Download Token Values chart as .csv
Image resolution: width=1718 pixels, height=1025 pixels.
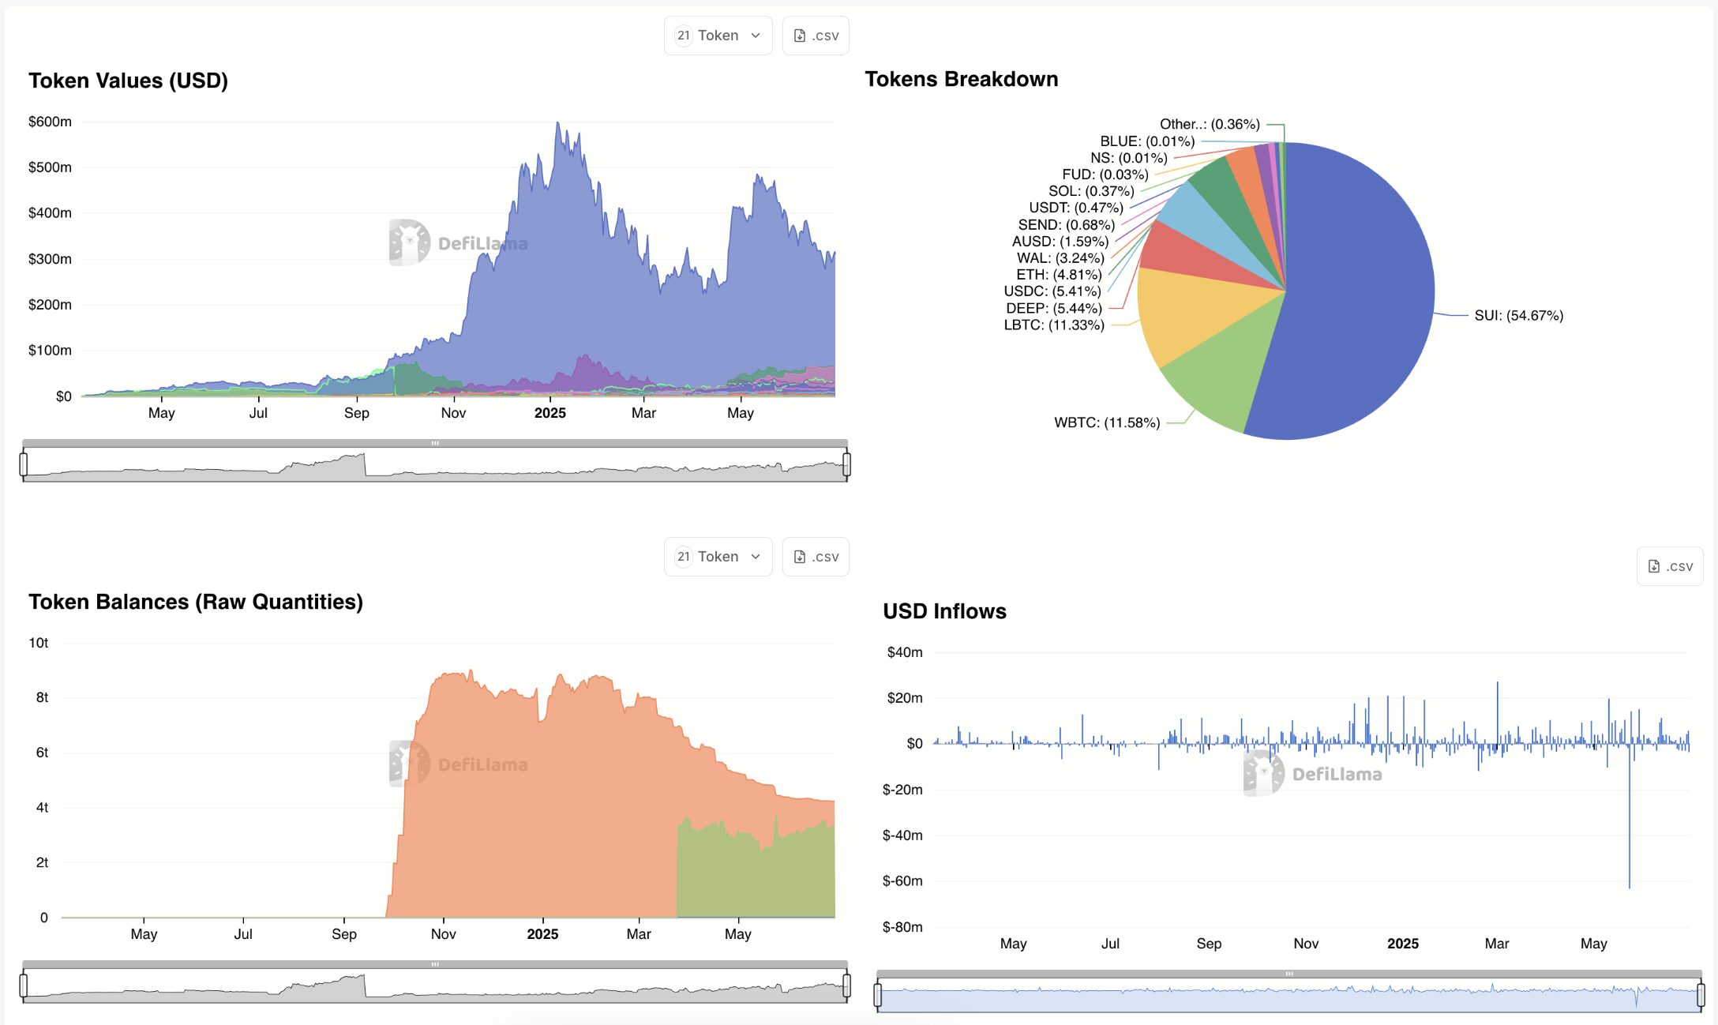(x=816, y=36)
